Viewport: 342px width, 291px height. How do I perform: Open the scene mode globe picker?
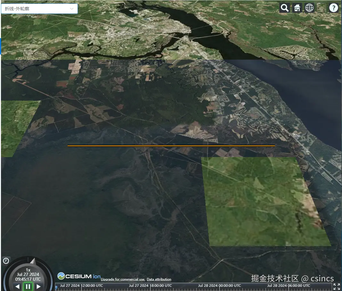(x=309, y=8)
